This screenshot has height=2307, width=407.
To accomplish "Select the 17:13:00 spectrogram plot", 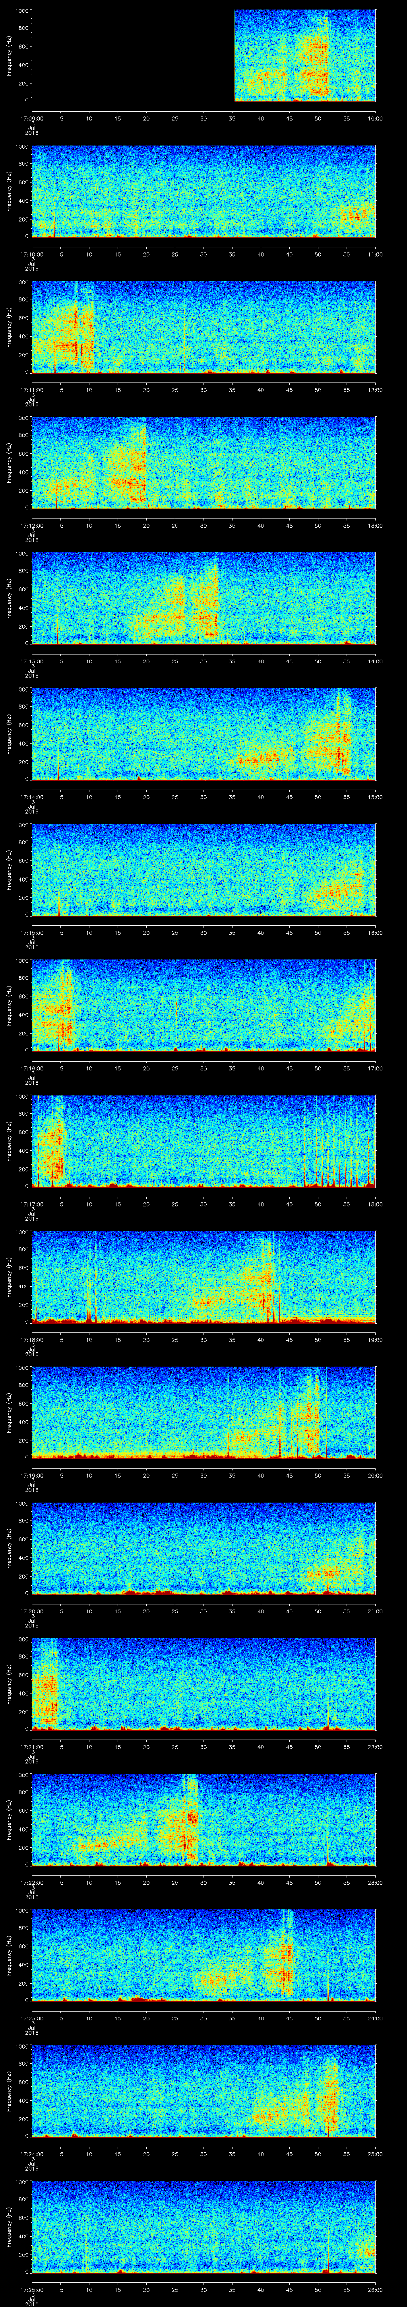I will pos(204,599).
